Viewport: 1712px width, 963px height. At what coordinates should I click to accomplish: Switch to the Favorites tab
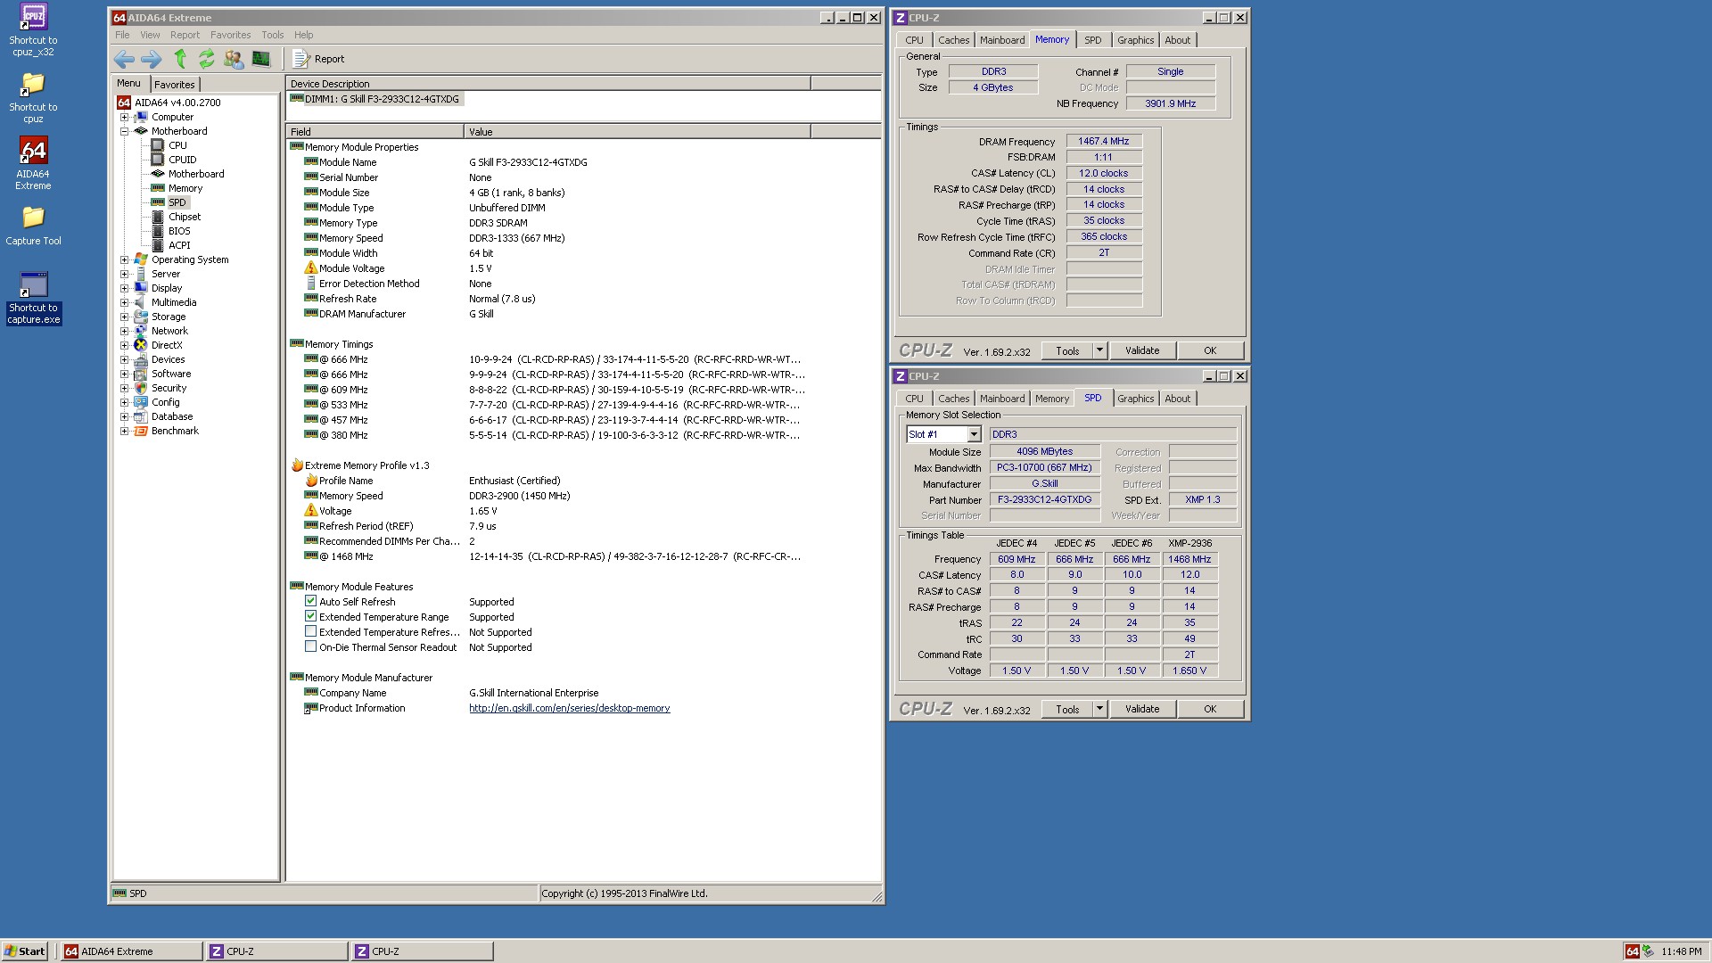pos(174,85)
